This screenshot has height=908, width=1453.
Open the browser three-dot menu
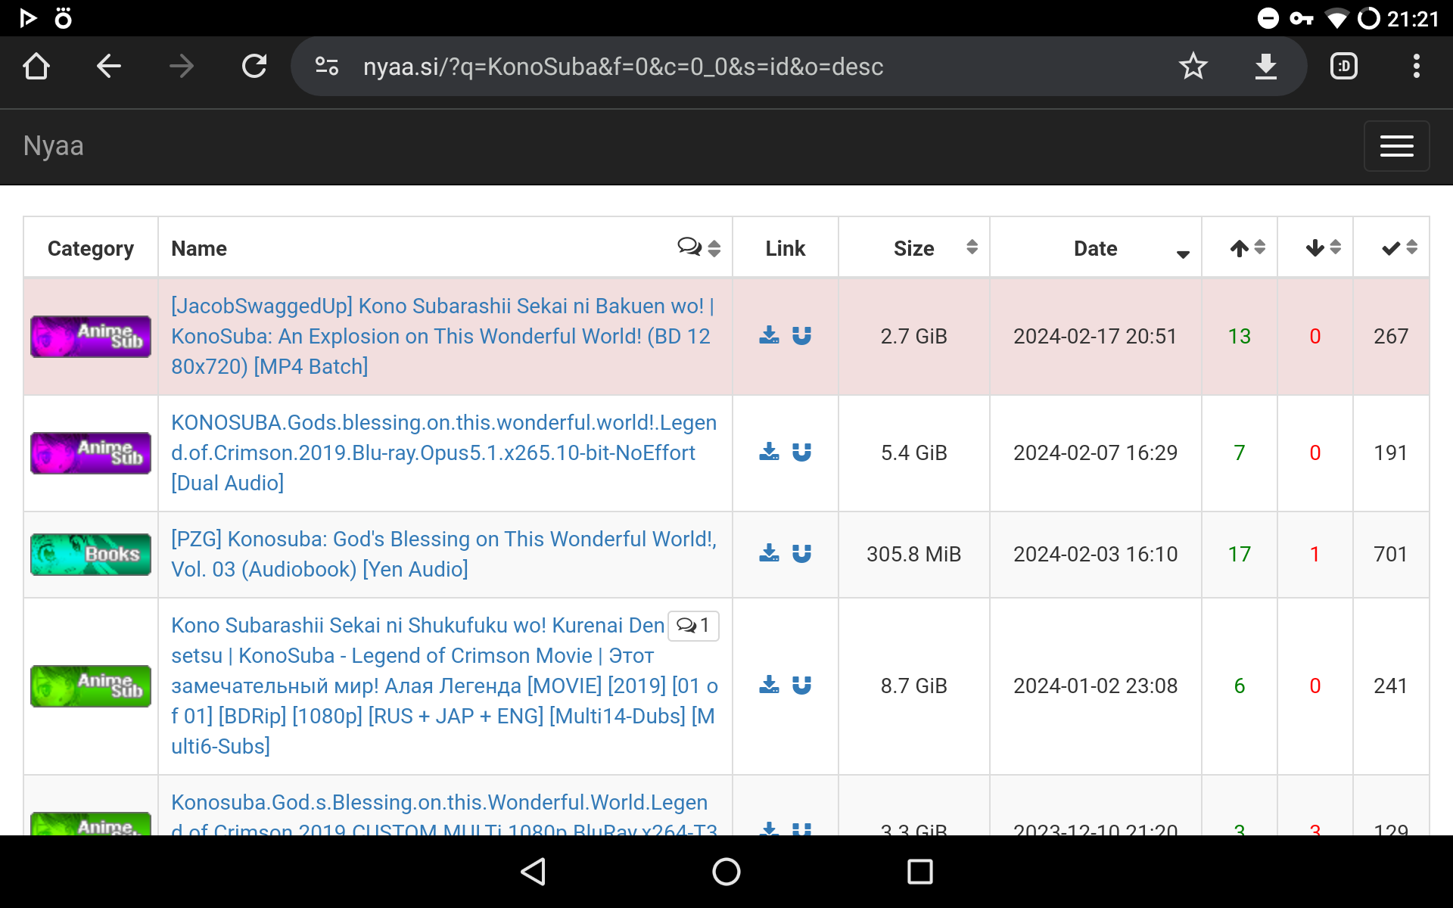(1417, 67)
